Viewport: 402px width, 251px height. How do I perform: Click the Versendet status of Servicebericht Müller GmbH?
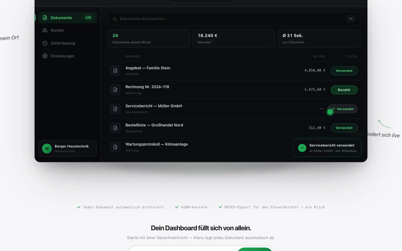click(343, 109)
